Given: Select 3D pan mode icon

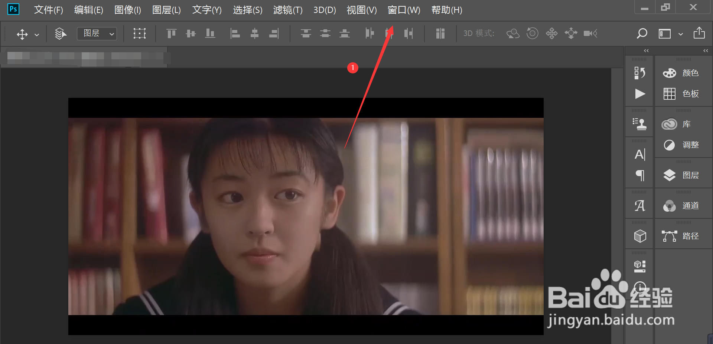Looking at the screenshot, I should [551, 34].
